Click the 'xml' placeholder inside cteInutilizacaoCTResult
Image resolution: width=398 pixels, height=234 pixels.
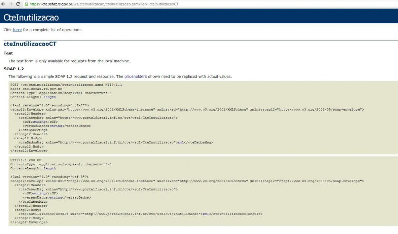[x=206, y=214]
